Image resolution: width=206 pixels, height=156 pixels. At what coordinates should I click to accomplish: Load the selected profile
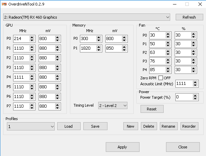69,126
